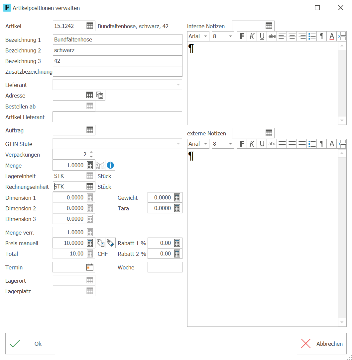Click the Adresse copy details icon
This screenshot has height=360, width=352.
(x=100, y=95)
